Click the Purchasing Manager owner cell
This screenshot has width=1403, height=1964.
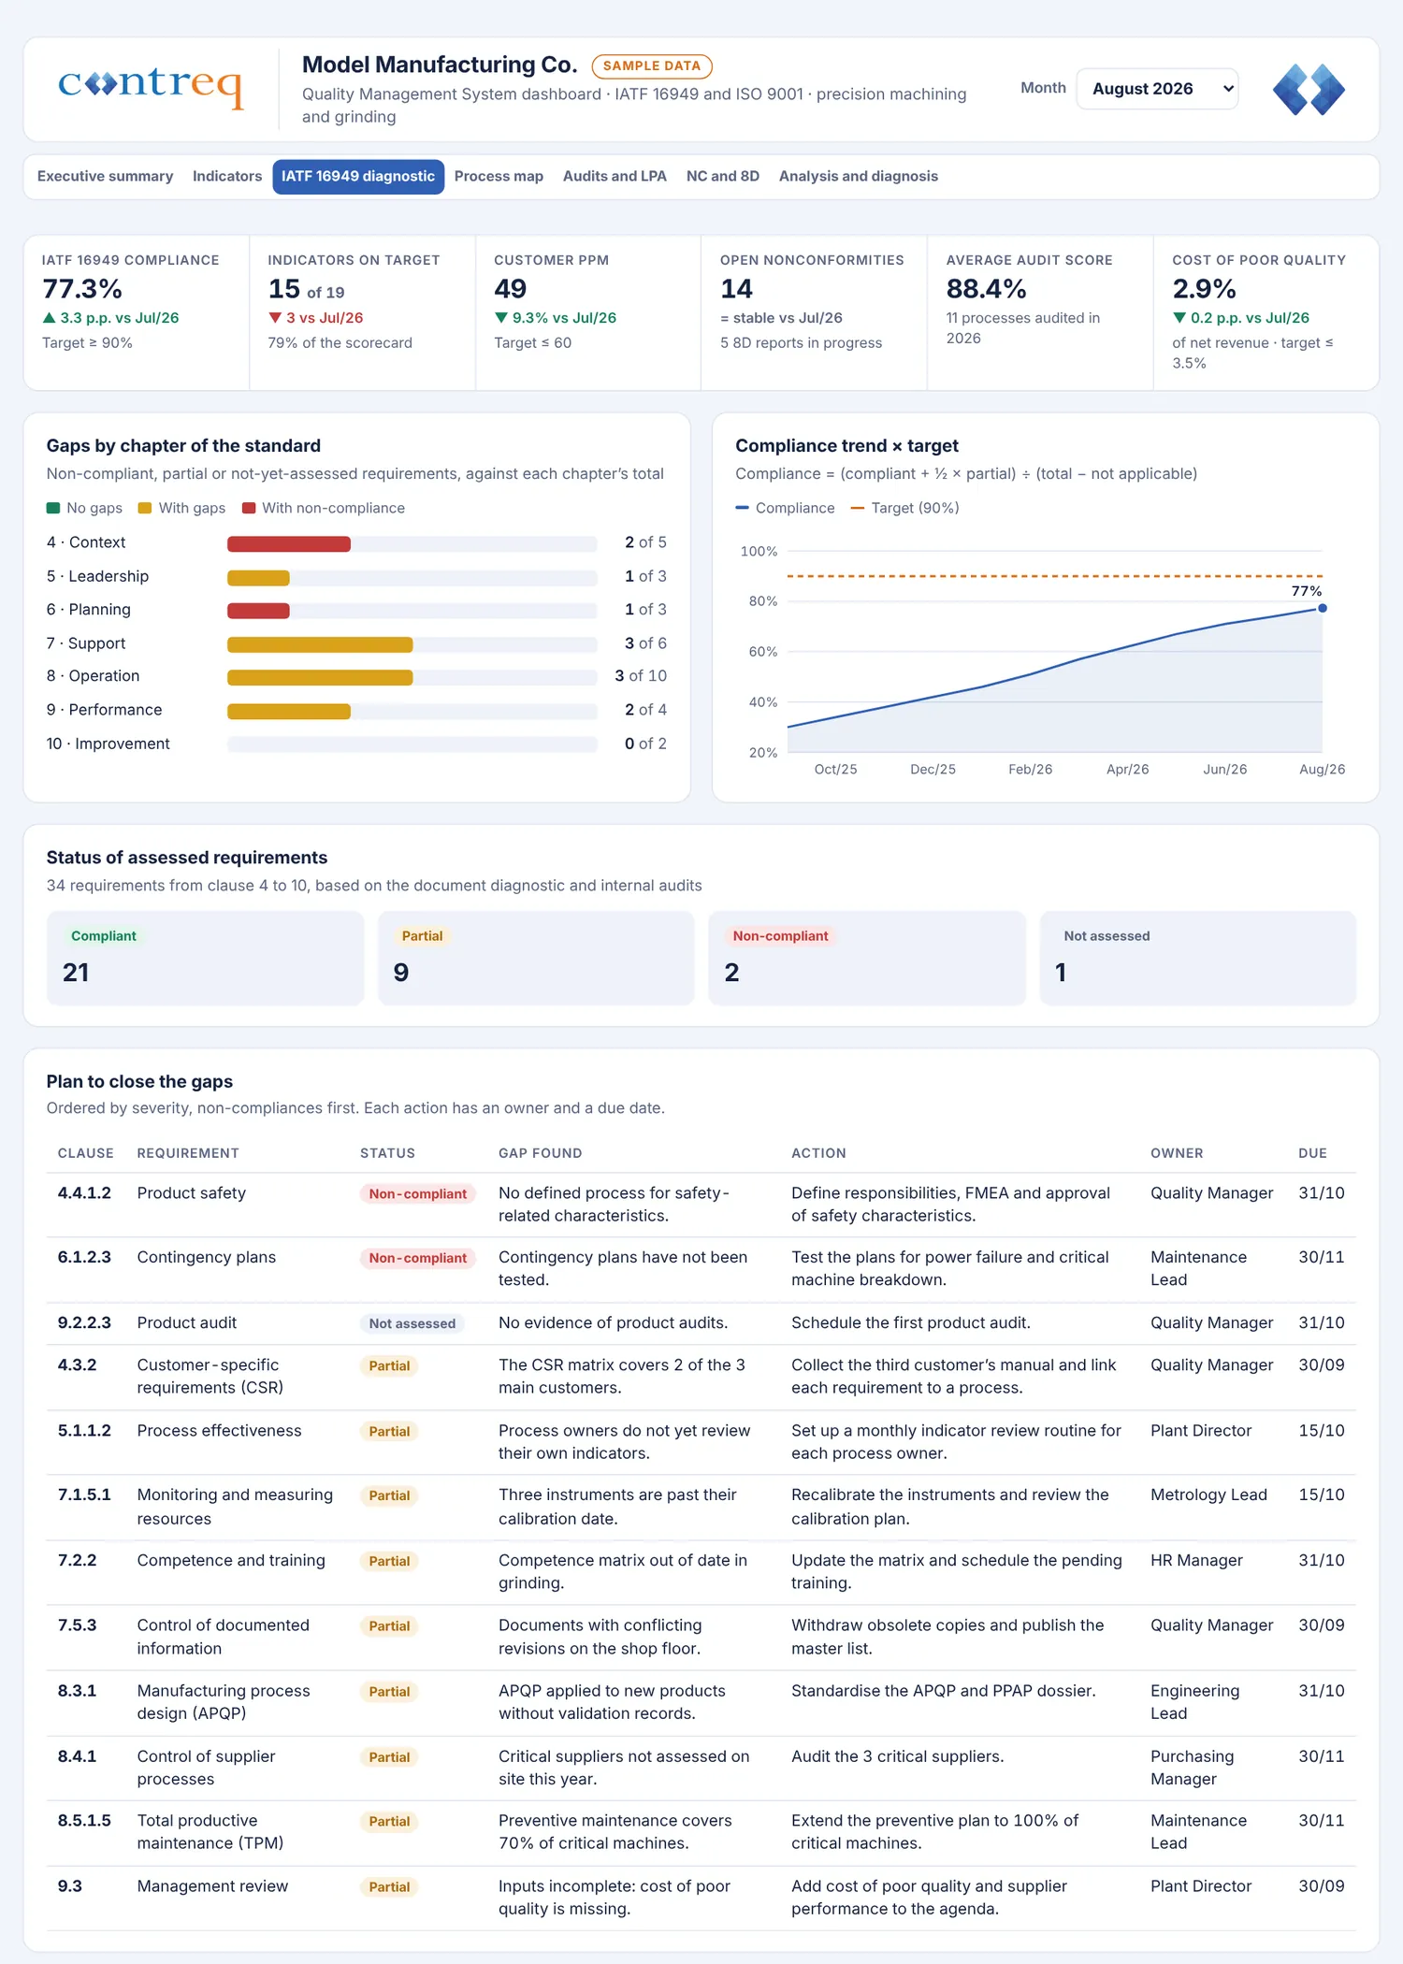[1193, 1768]
